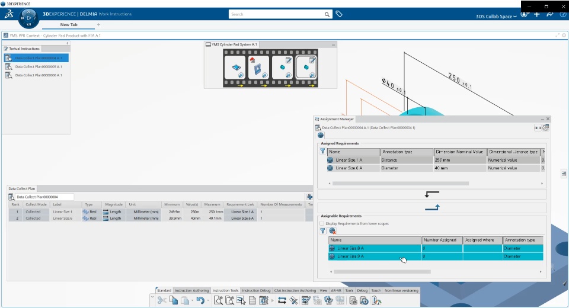This screenshot has height=308, width=569.
Task: Open the Paste options dropdown arrow
Action: pos(192,301)
